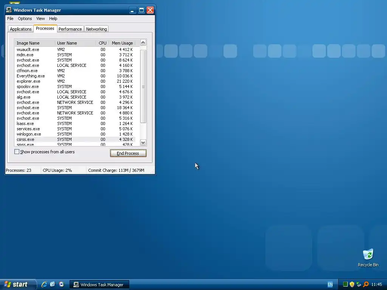Click the Windows Security Alerts shield tray icon
This screenshot has height=290, width=387.
[x=352, y=284]
